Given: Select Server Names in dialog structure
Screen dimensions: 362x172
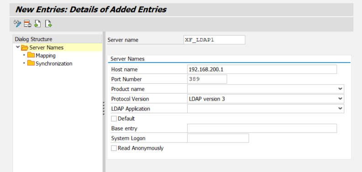Looking at the screenshot, I should (x=47, y=48).
